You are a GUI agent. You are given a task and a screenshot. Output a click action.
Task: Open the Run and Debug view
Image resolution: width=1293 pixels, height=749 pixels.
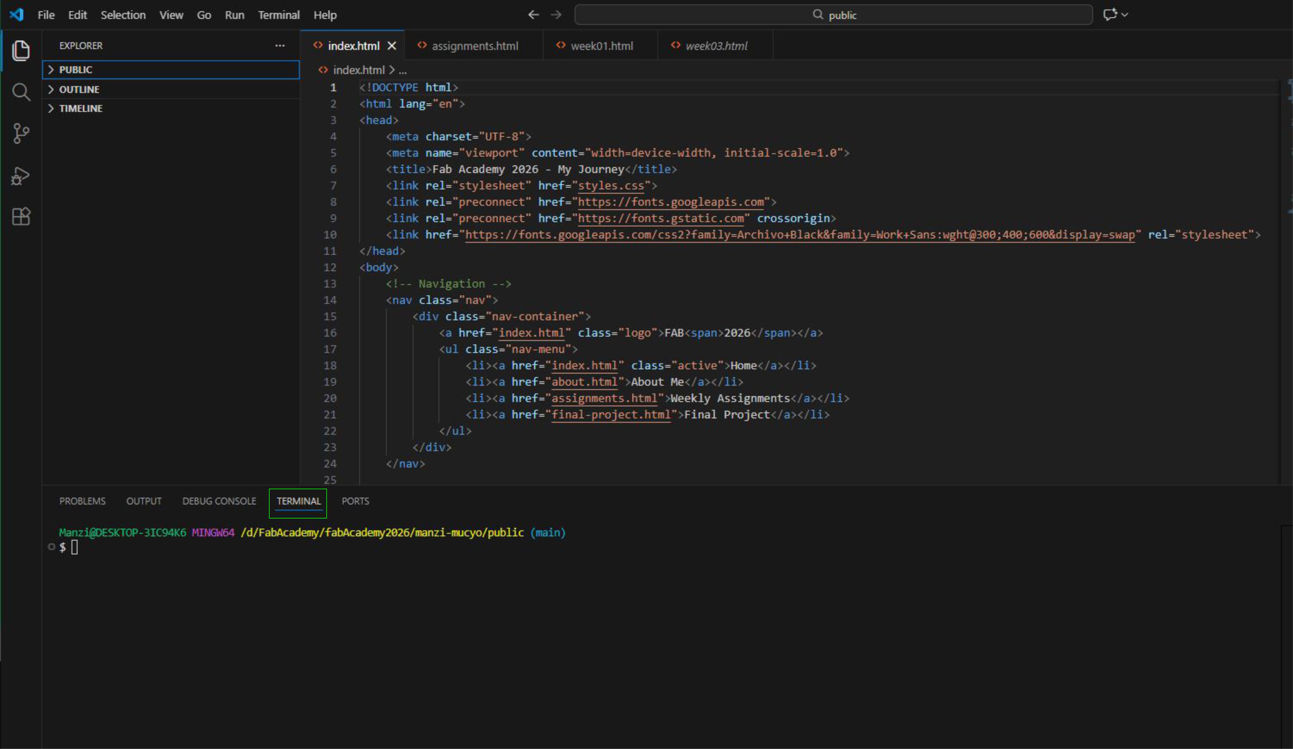(20, 176)
